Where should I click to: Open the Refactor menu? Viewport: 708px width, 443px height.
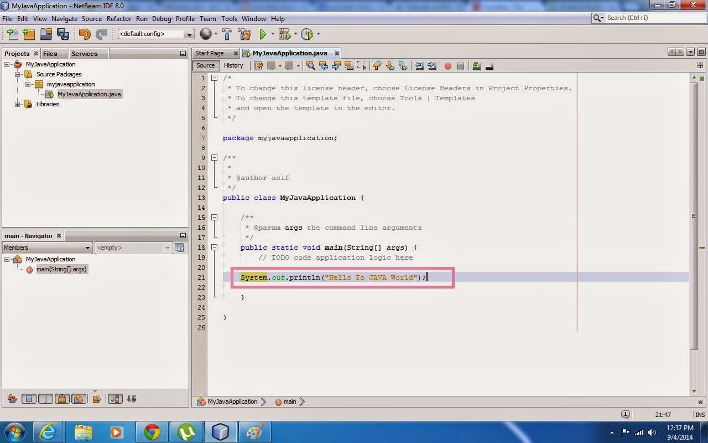coord(119,18)
